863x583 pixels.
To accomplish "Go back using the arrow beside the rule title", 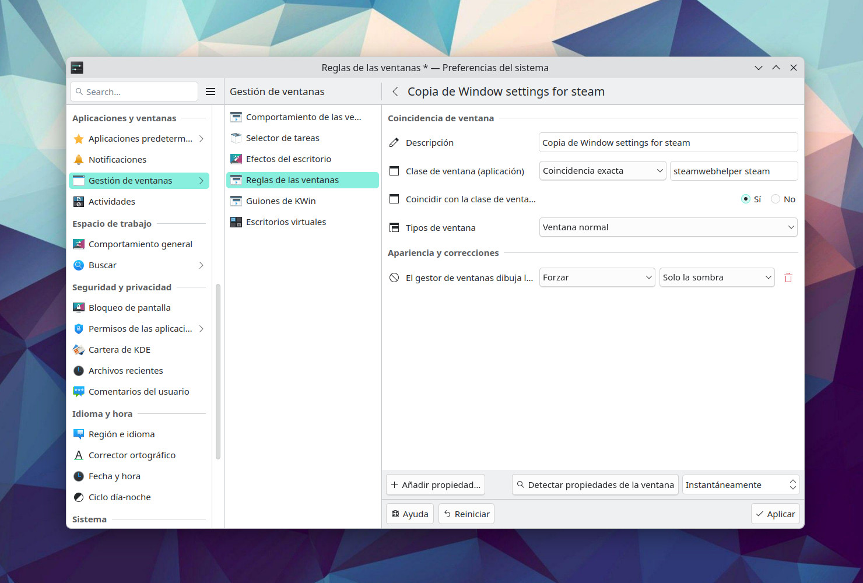I will [395, 92].
